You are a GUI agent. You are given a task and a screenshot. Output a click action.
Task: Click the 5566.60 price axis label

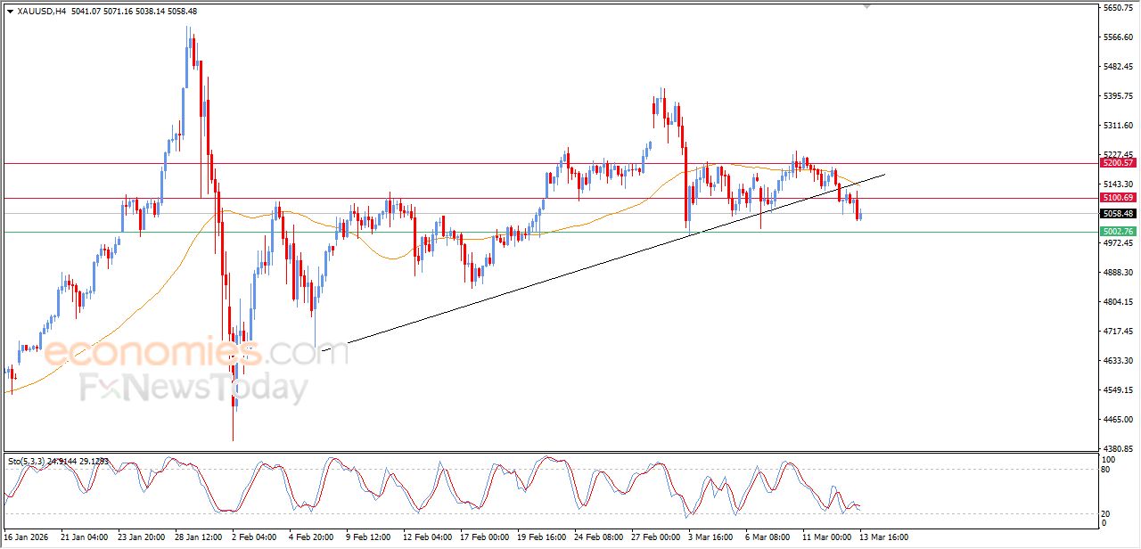coord(1118,37)
